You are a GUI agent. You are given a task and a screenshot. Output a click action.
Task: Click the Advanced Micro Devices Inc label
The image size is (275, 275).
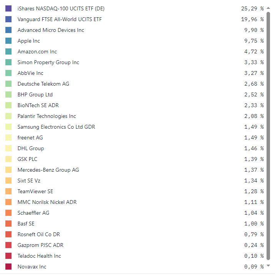point(51,30)
